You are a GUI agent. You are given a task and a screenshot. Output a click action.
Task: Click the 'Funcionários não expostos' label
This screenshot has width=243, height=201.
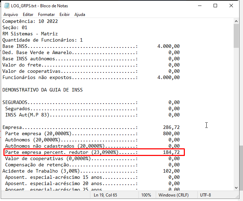(37, 77)
